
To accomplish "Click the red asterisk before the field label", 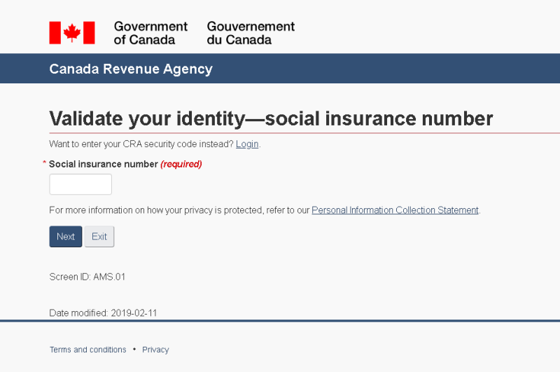I will coord(45,163).
